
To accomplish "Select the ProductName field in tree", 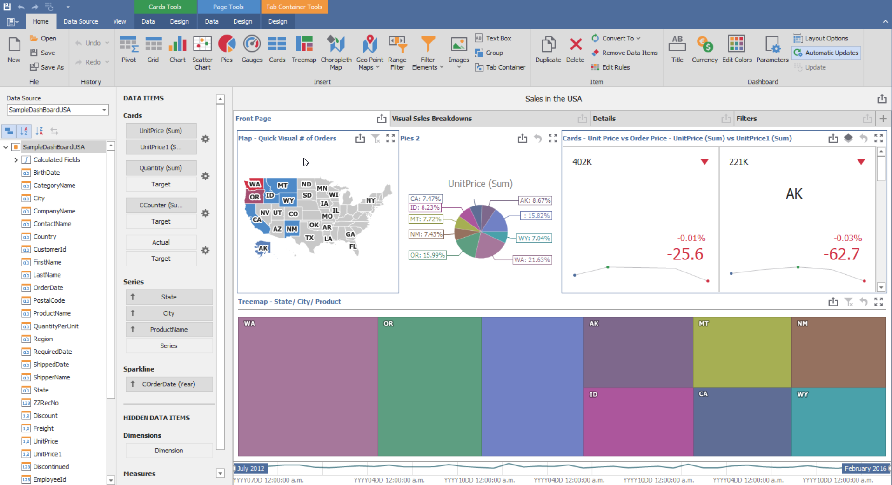I will (52, 313).
